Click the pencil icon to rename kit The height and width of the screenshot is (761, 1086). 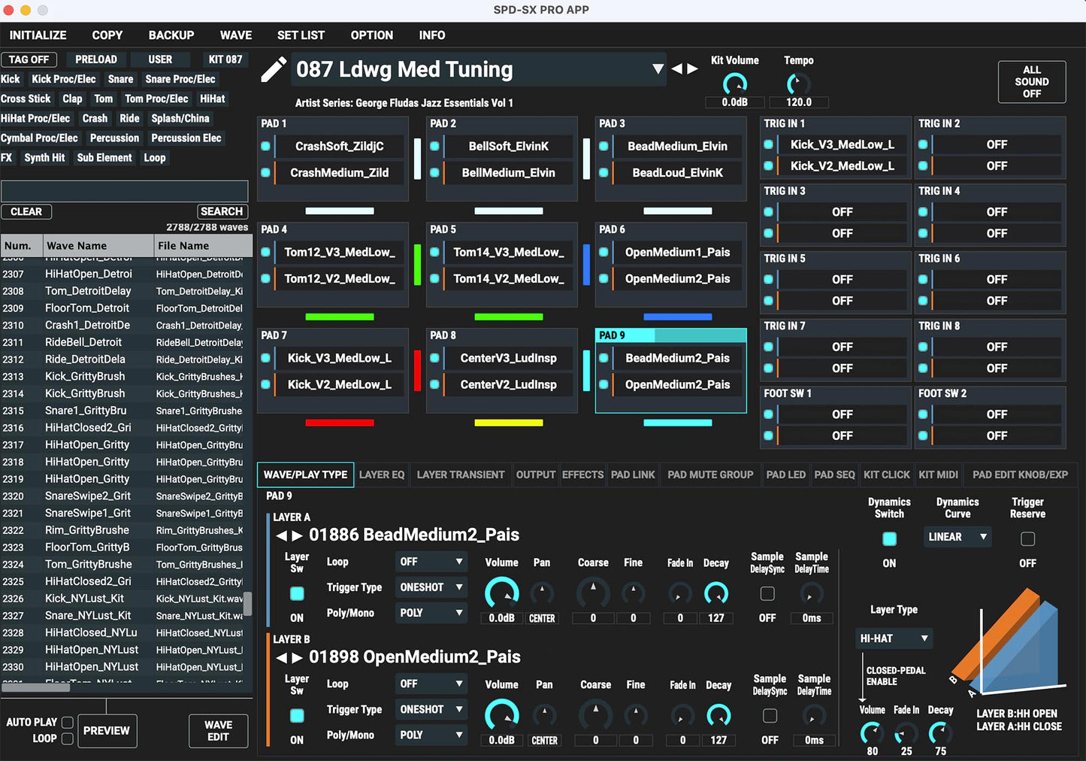pos(273,70)
